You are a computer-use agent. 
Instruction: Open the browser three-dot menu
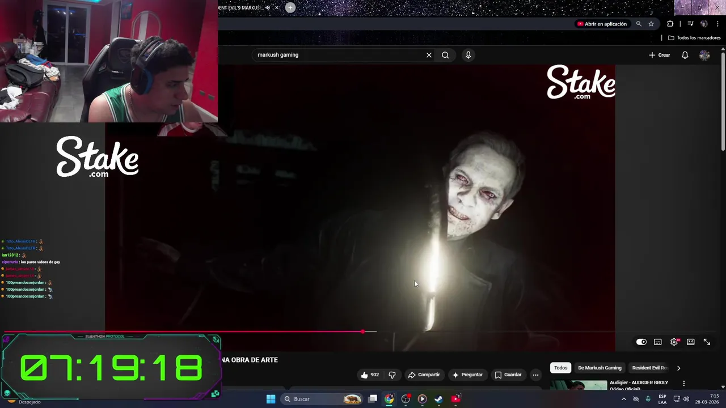[717, 24]
